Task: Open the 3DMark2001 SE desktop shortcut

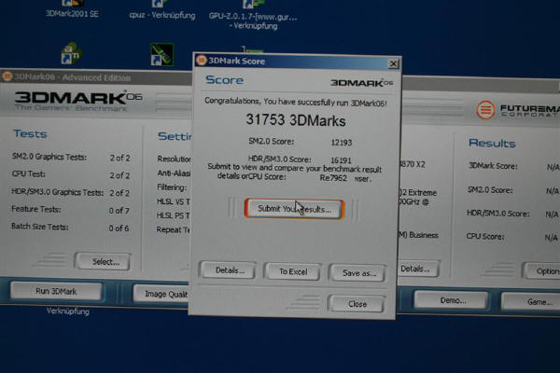Action: 72,10
